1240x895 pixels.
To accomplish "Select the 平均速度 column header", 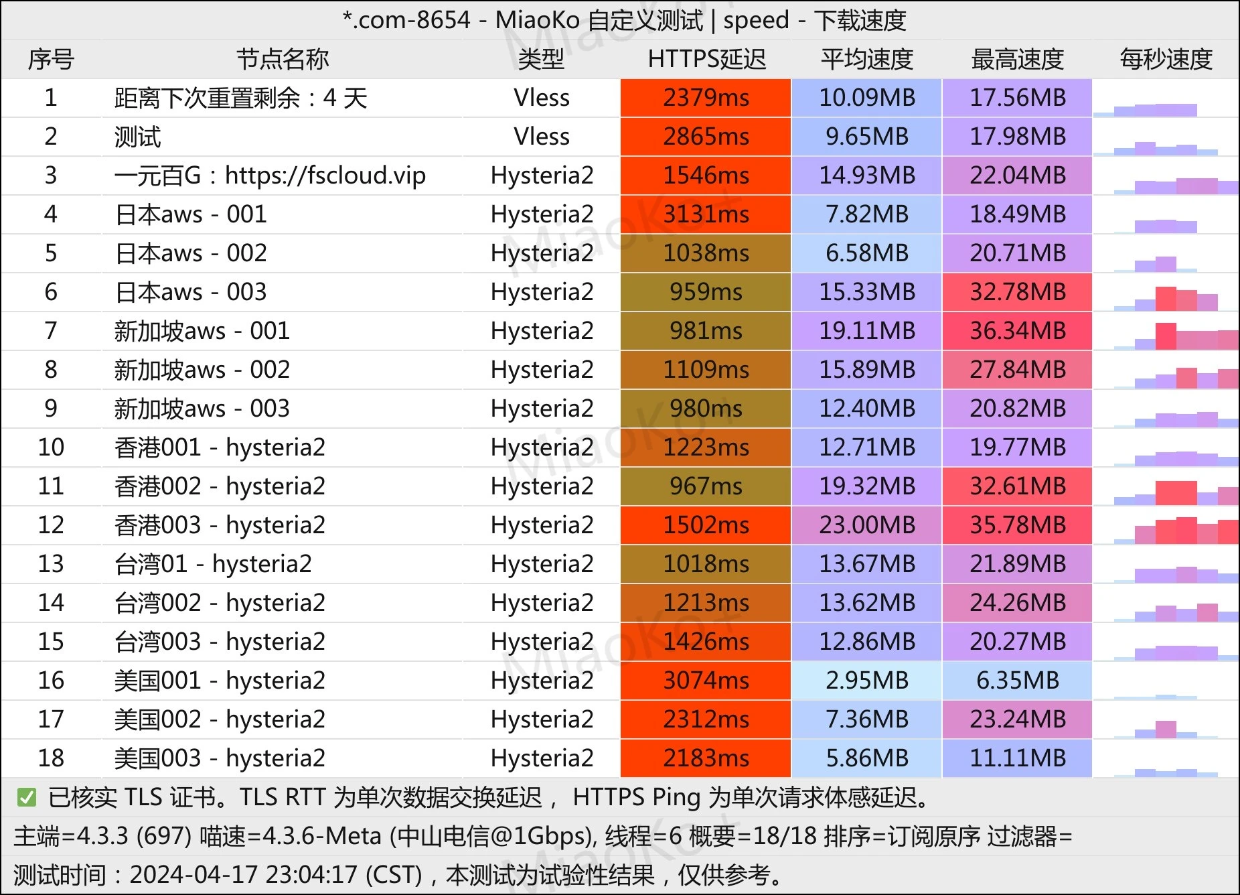I will pos(867,59).
